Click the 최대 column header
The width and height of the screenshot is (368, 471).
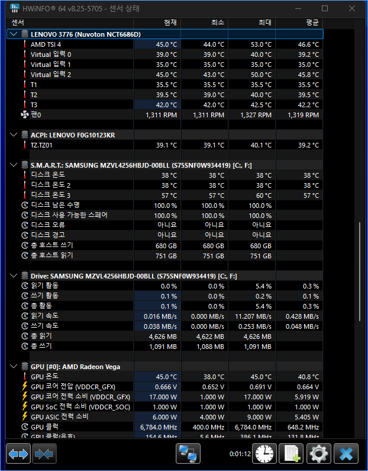click(x=252, y=23)
